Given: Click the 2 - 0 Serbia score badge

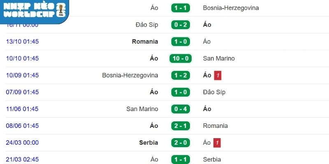Looking at the screenshot, I should click(181, 143).
